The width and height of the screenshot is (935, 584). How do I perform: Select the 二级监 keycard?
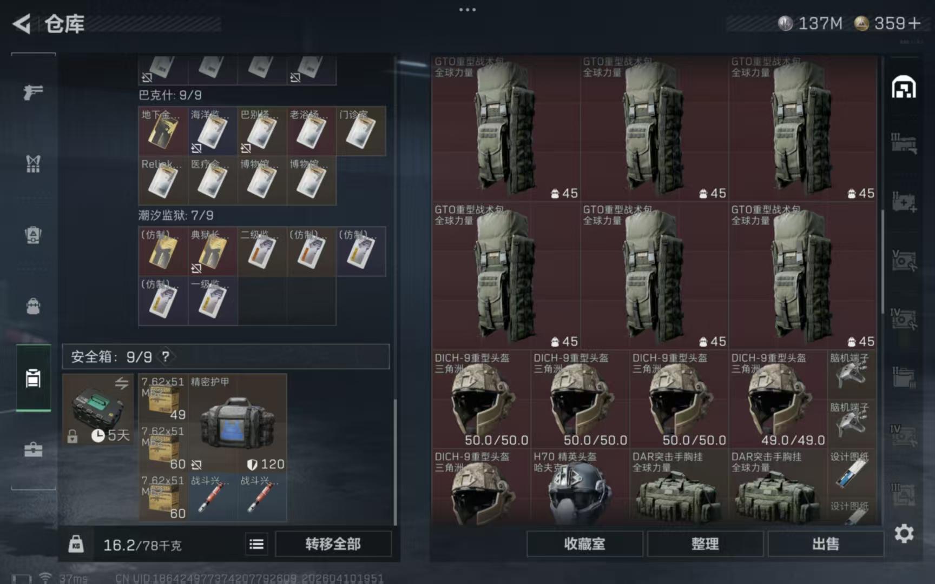[262, 251]
